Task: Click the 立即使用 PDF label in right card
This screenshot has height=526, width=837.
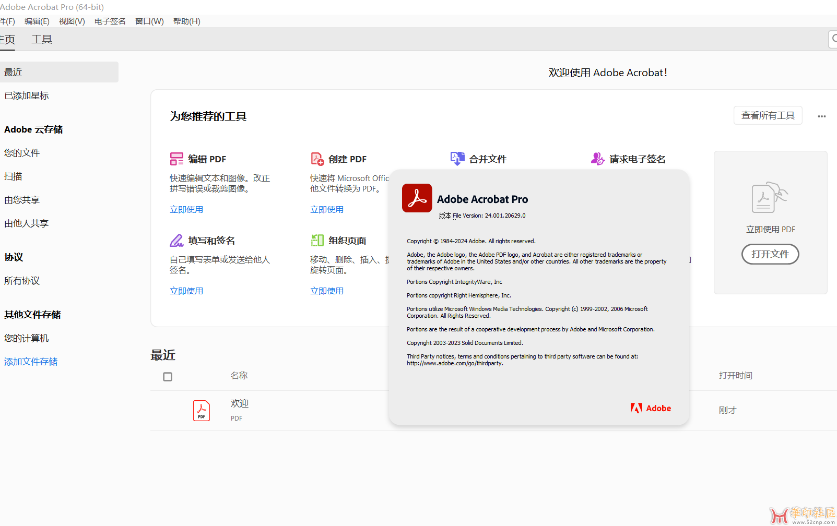Action: [771, 230]
